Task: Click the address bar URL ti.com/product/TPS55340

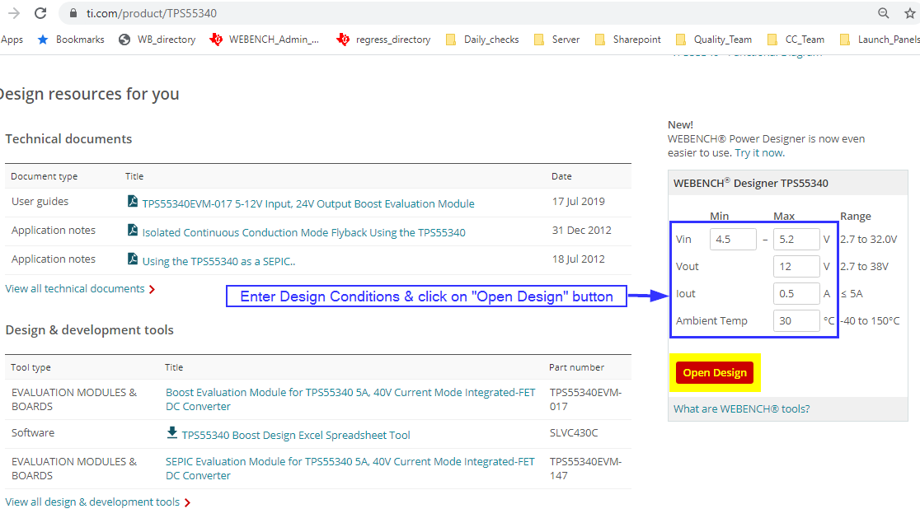Action: 152,13
